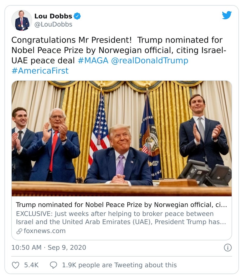Open the tweet info circle icon
Image resolution: width=244 pixels, height=279 pixels.
tap(228, 247)
